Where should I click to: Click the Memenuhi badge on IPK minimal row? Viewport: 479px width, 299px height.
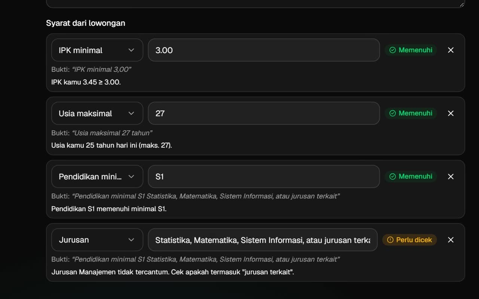pyautogui.click(x=411, y=50)
